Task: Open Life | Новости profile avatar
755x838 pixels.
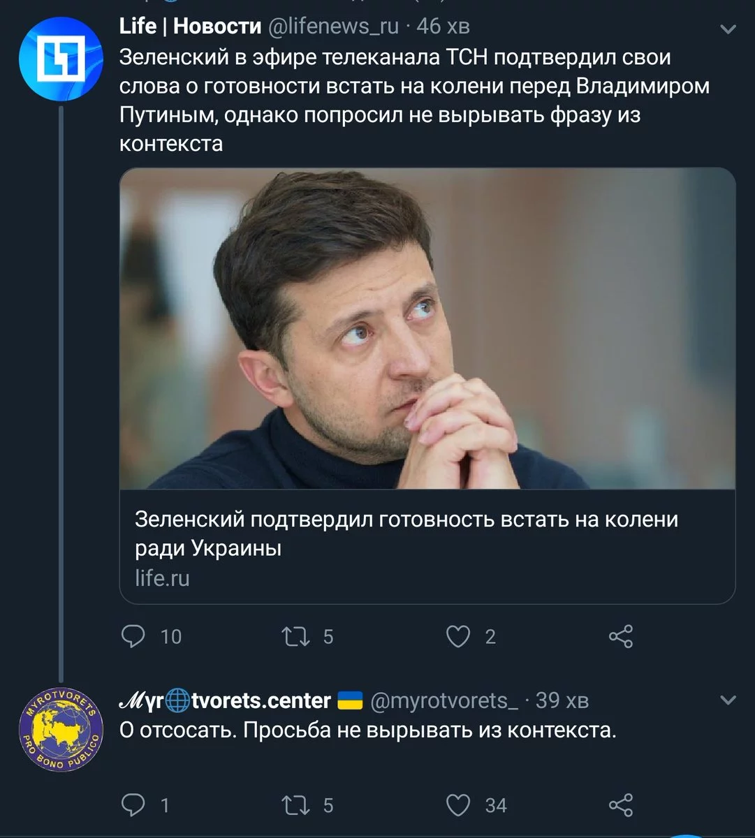Action: (61, 59)
